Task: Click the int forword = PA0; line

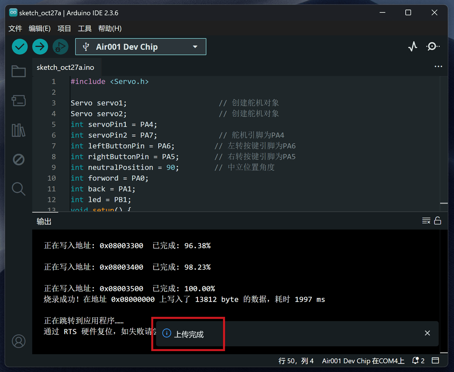Action: [x=110, y=178]
